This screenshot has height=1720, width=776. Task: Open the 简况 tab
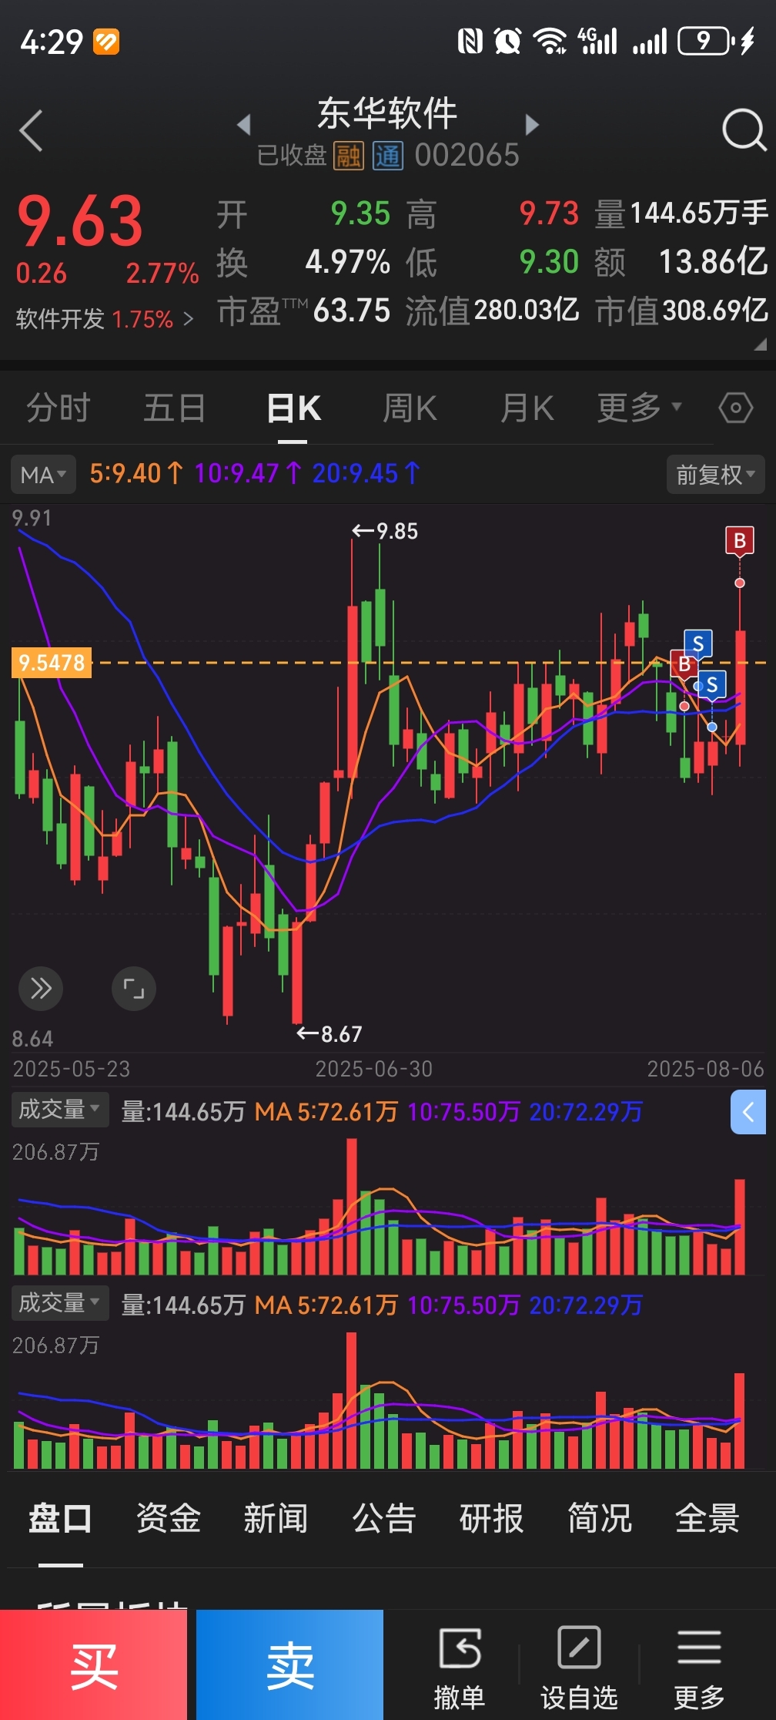coord(600,1518)
